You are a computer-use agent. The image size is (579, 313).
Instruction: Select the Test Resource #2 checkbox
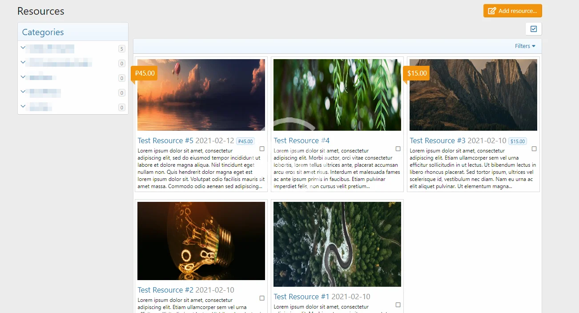[x=262, y=298]
